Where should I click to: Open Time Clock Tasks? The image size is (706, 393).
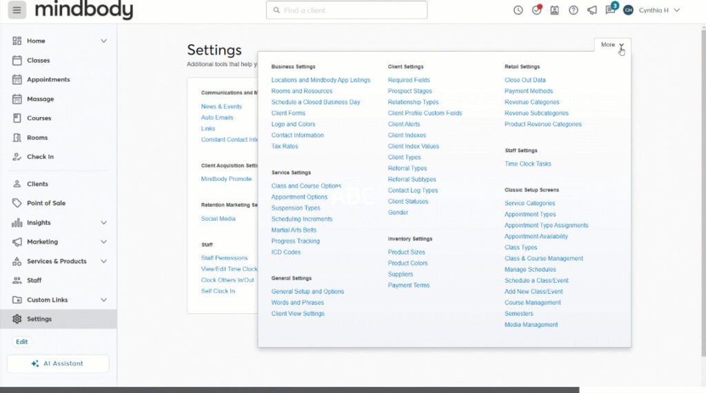[x=527, y=164]
